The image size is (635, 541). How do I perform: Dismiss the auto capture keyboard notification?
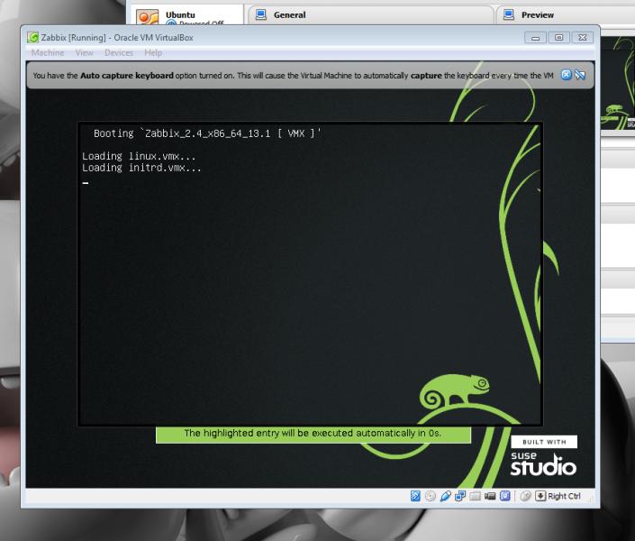(567, 75)
